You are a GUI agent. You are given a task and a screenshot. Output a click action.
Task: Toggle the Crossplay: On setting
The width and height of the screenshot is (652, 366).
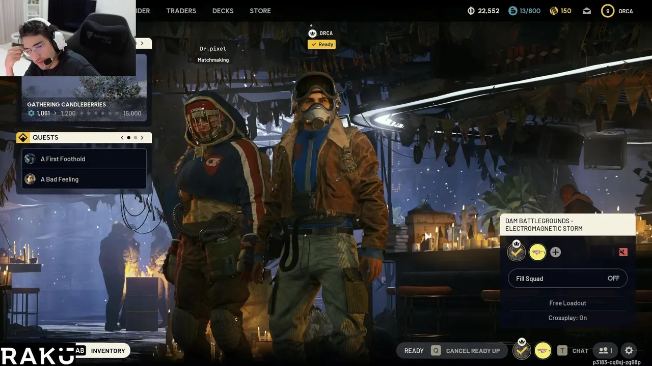click(x=567, y=318)
